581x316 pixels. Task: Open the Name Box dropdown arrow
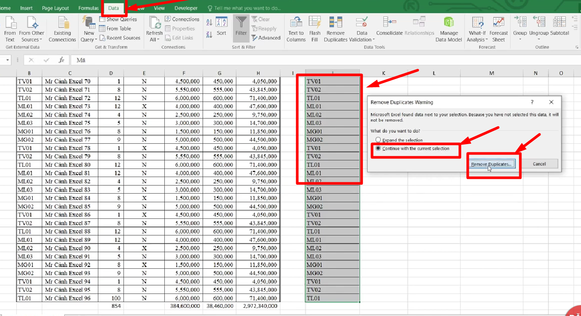click(x=7, y=60)
